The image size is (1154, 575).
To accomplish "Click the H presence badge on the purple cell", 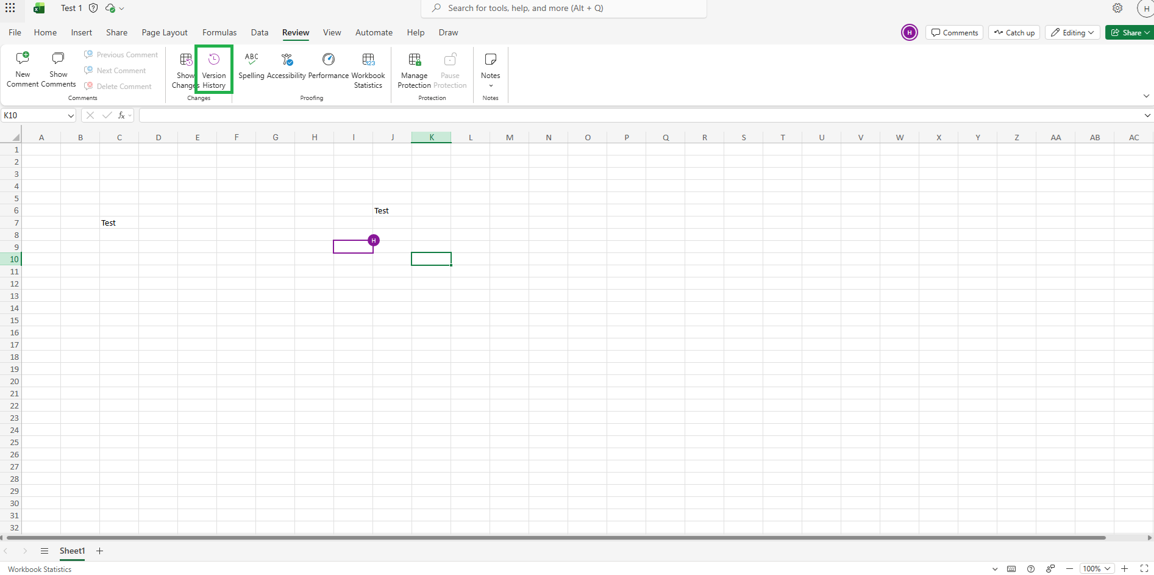I will (374, 240).
